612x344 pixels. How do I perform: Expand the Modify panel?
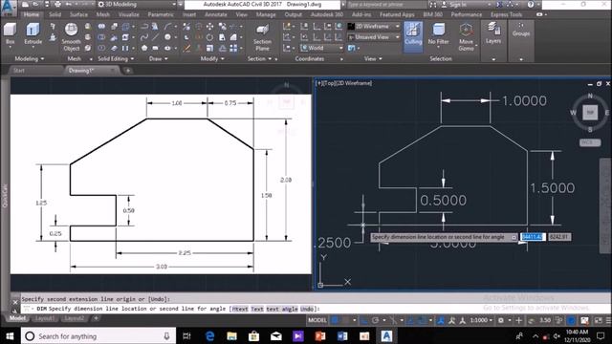tap(212, 58)
